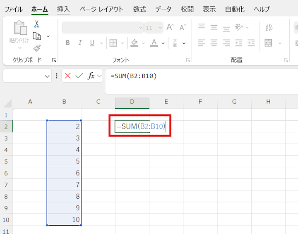Cut selection with the scissors icon

(36, 24)
